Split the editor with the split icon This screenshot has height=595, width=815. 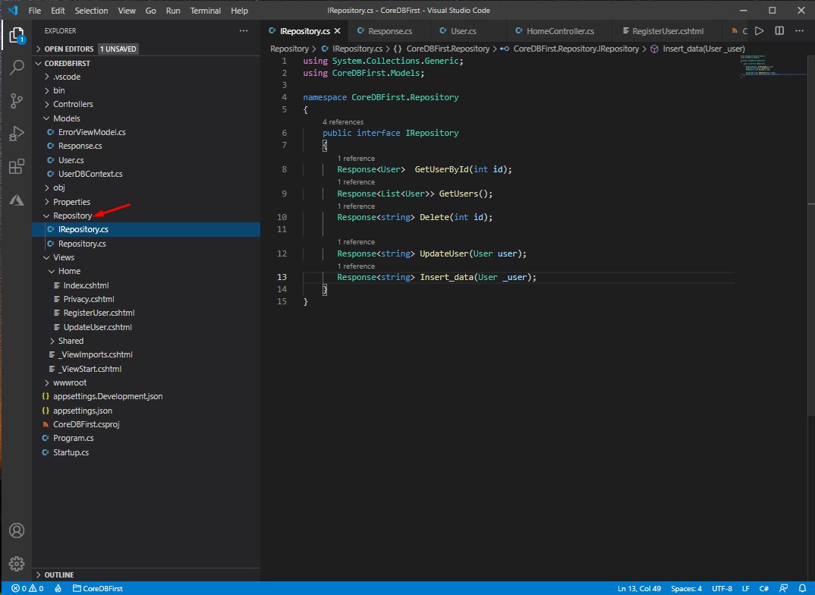click(779, 31)
